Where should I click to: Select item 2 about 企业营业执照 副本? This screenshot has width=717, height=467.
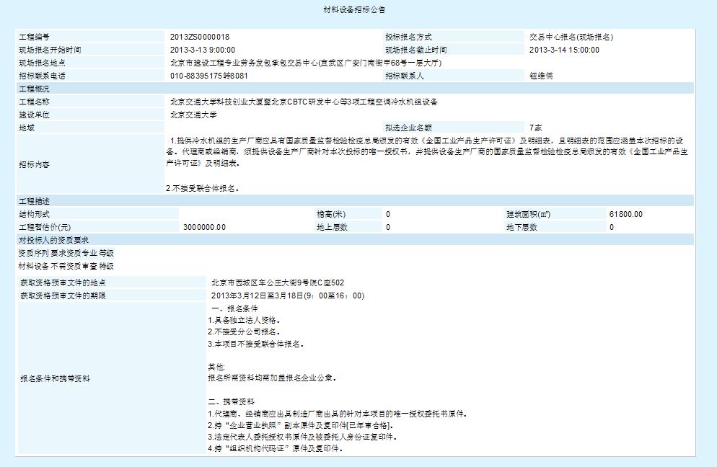pyautogui.click(x=301, y=425)
